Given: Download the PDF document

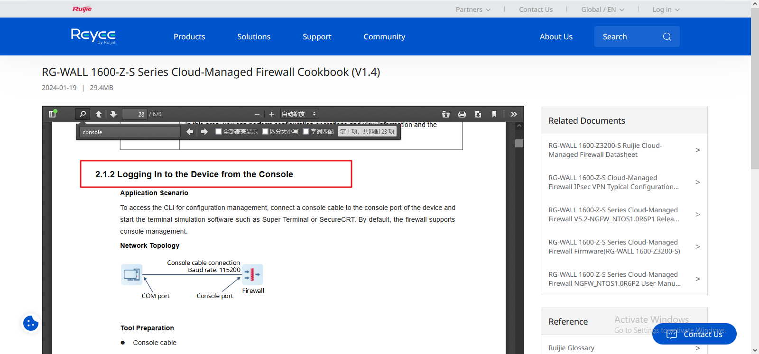Looking at the screenshot, I should [x=478, y=114].
